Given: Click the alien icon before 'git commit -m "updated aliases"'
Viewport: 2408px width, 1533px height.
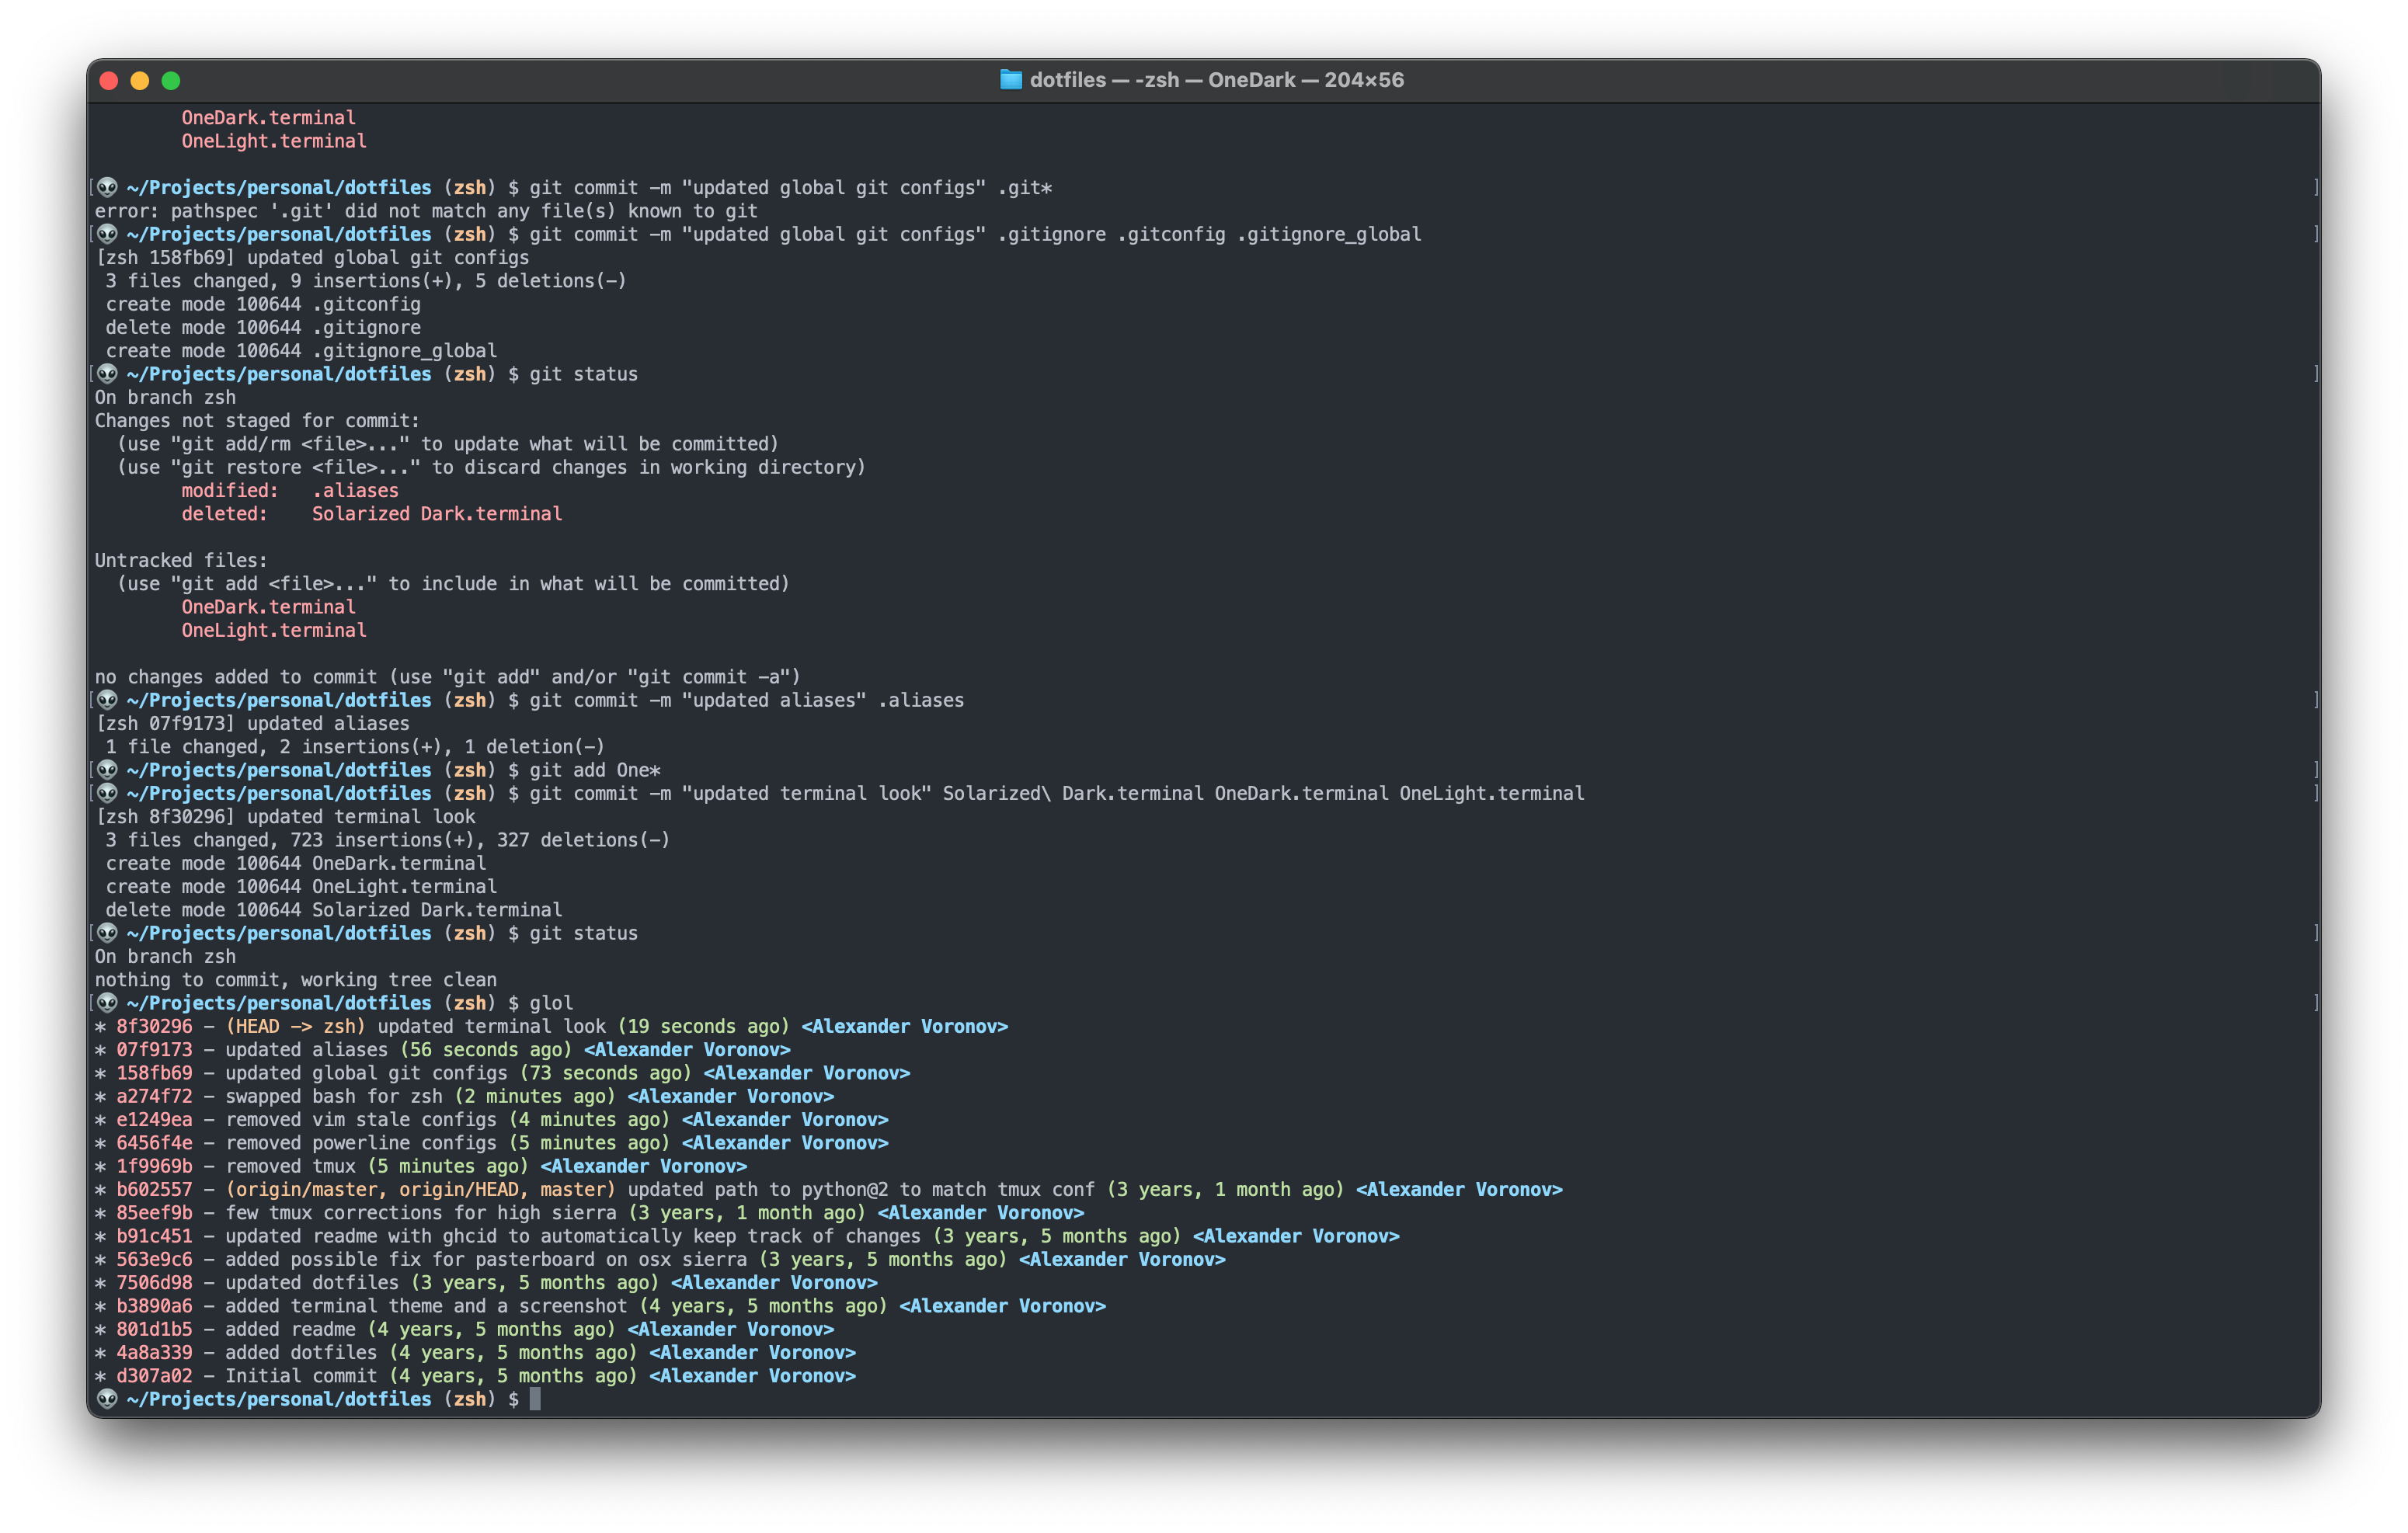Looking at the screenshot, I should 108,700.
